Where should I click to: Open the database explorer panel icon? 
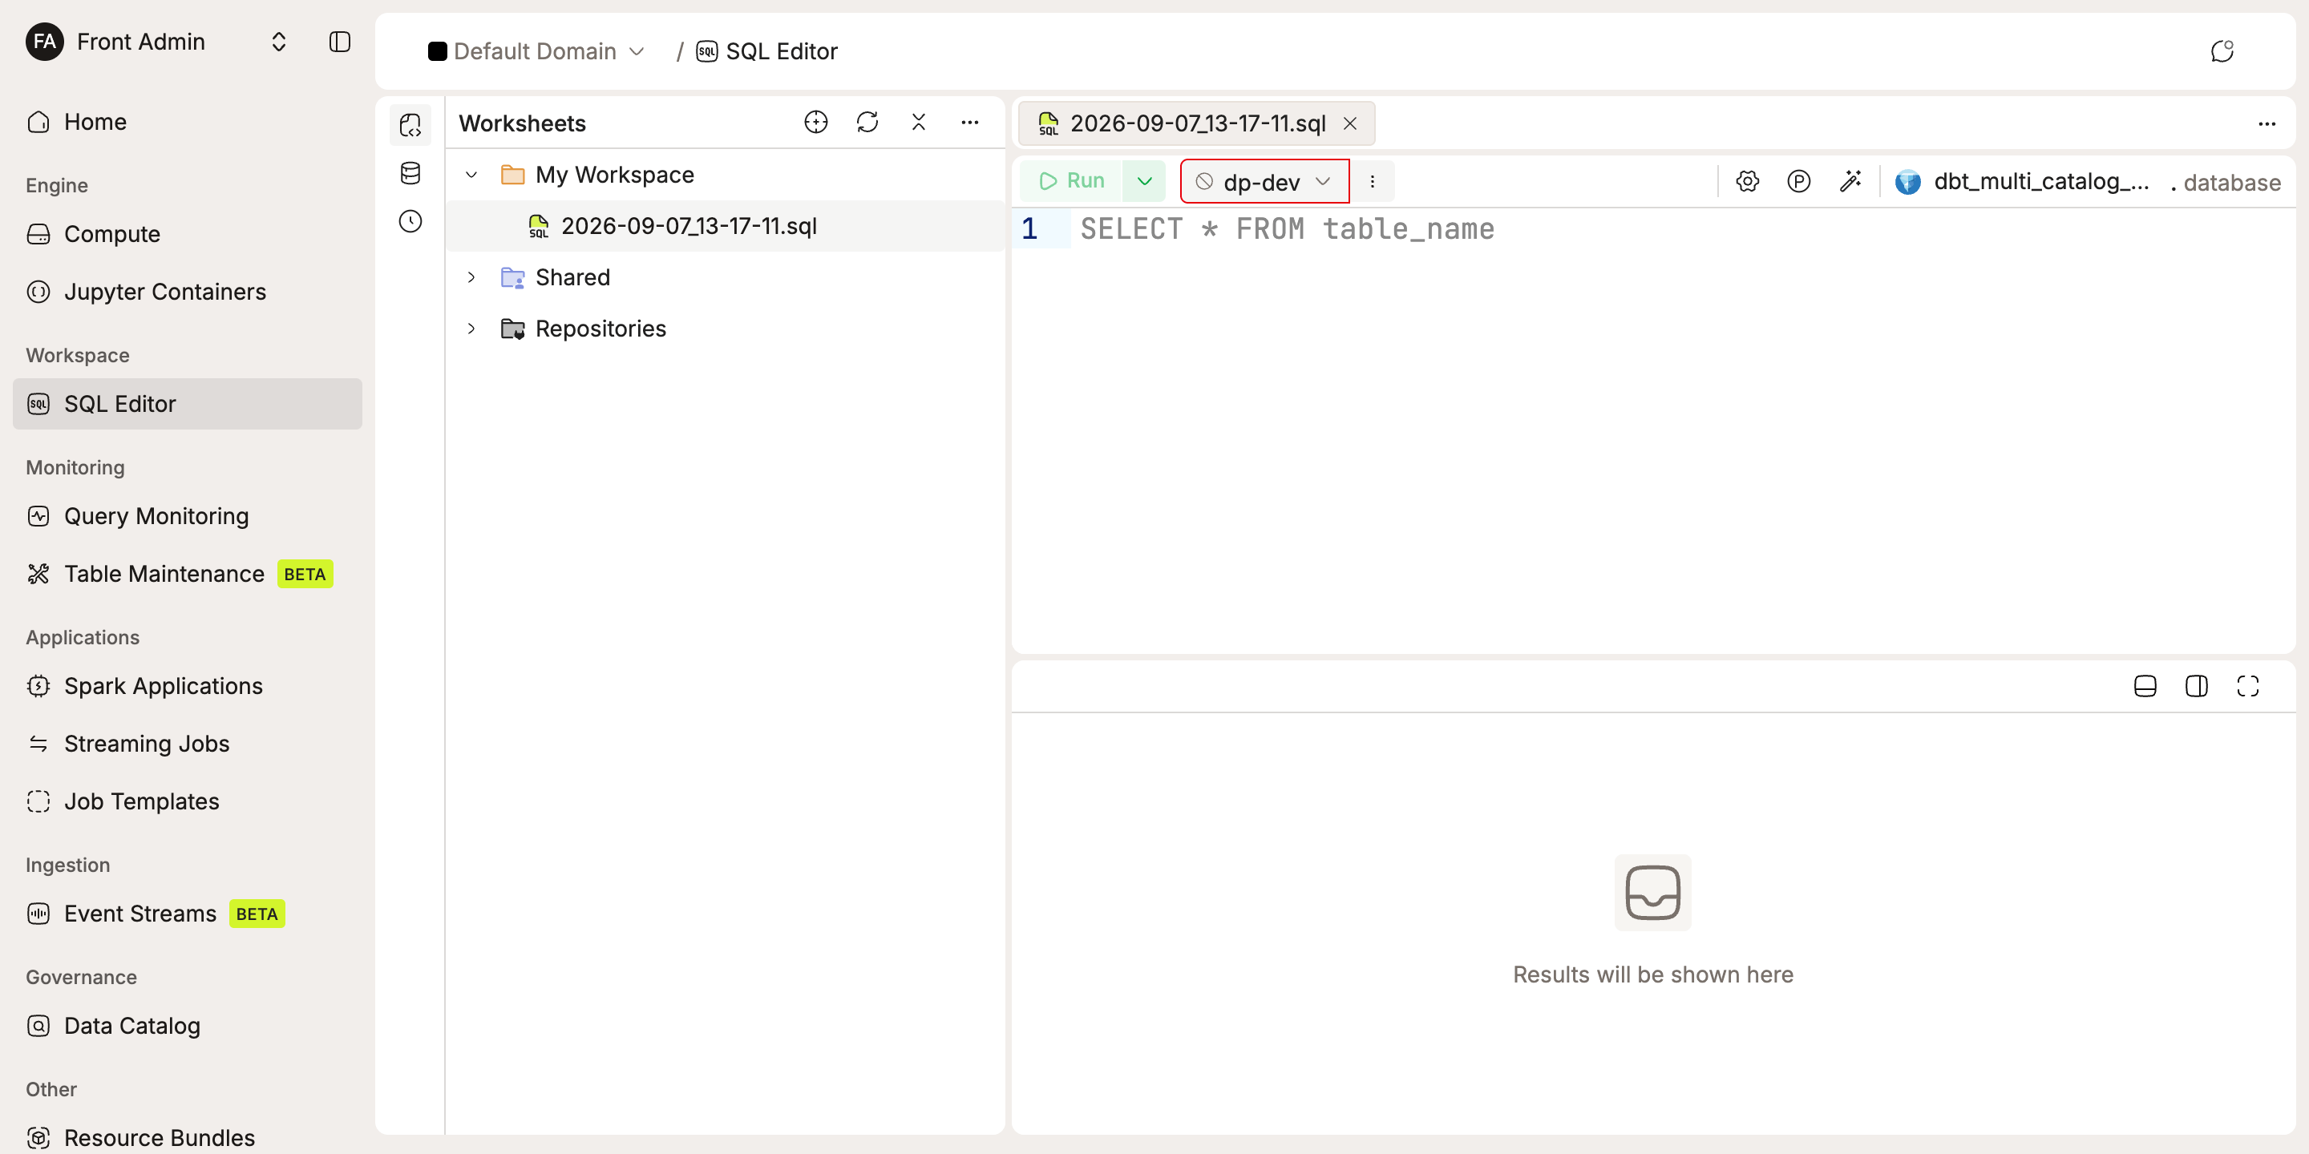[410, 173]
